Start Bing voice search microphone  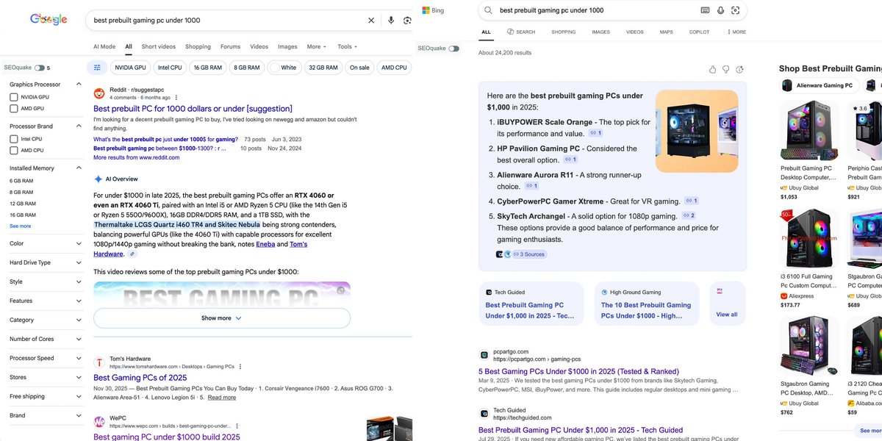click(x=720, y=10)
